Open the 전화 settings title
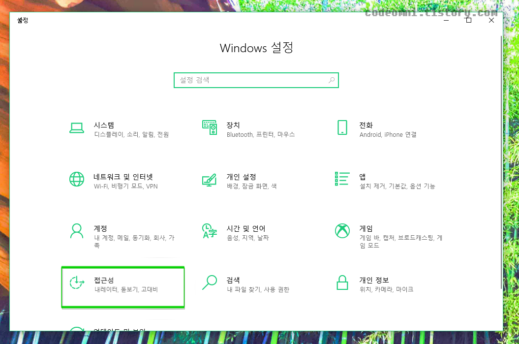 point(366,125)
